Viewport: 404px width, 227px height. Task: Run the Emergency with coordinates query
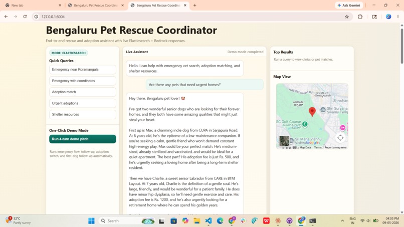tap(82, 81)
